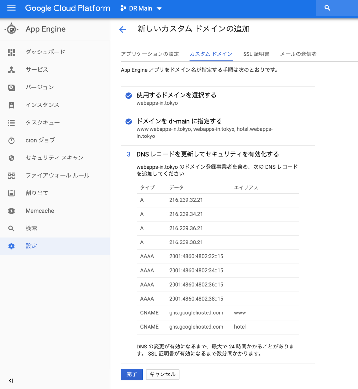The width and height of the screenshot is (358, 389).
Task: Click IP address 216.239.38.21
Action: 186,242
